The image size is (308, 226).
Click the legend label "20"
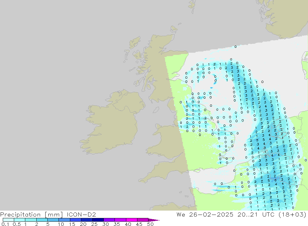pyautogui.click(x=83, y=224)
